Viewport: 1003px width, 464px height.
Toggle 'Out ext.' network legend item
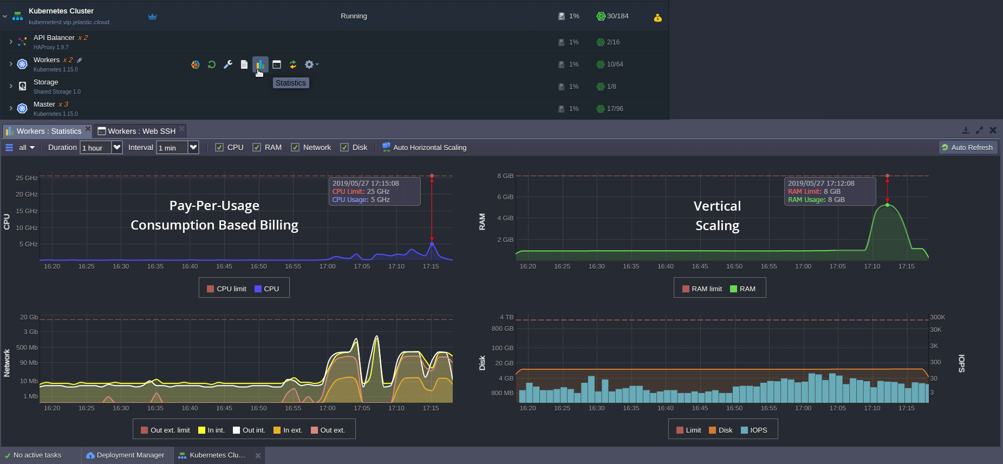(x=328, y=430)
